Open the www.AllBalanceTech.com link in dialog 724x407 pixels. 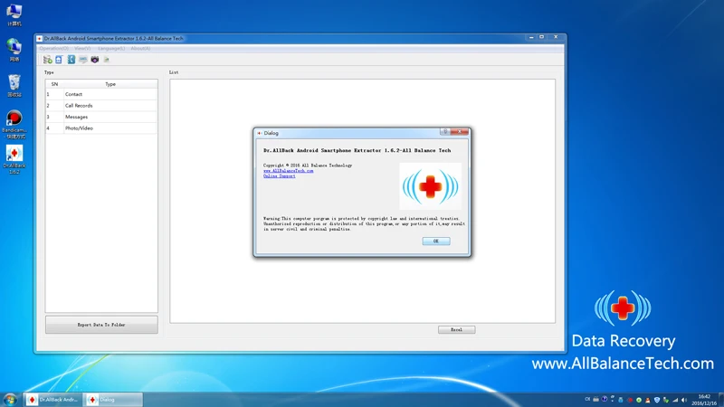(288, 171)
